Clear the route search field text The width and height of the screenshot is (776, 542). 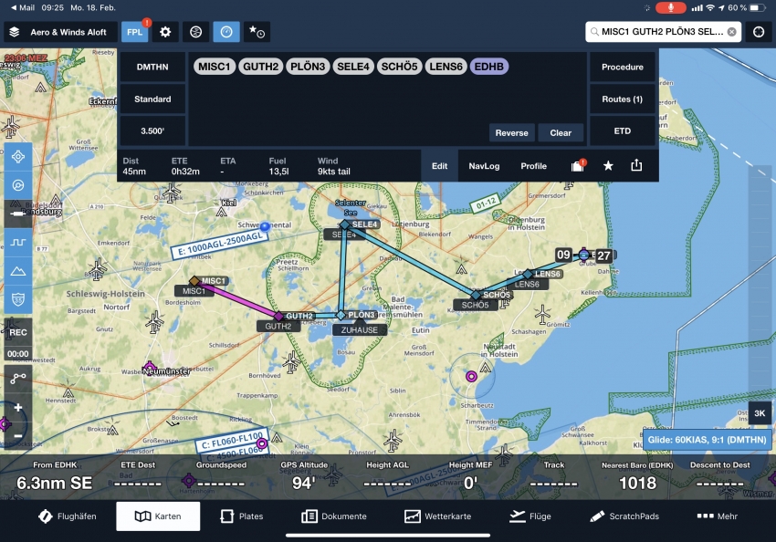click(731, 32)
